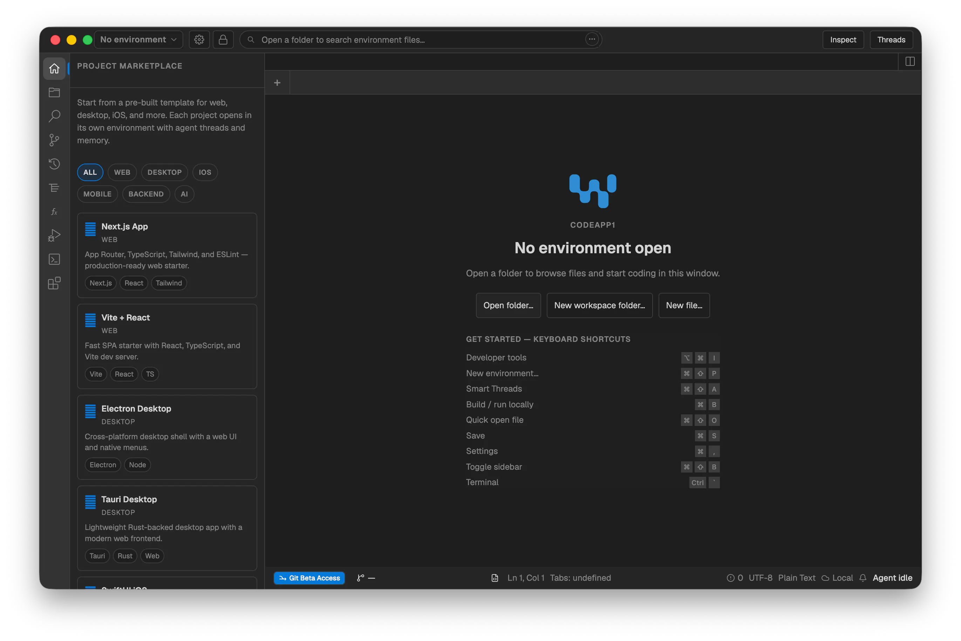Click the file icon in status bar
961x641 pixels.
(495, 578)
